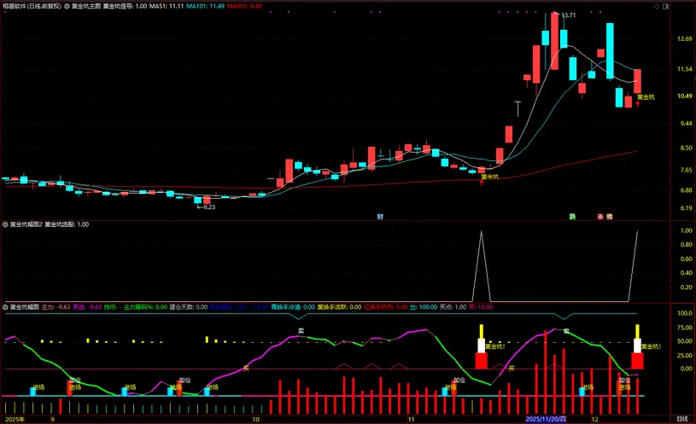
Task: Select the 买点: 1.00 readout
Action: point(453,307)
